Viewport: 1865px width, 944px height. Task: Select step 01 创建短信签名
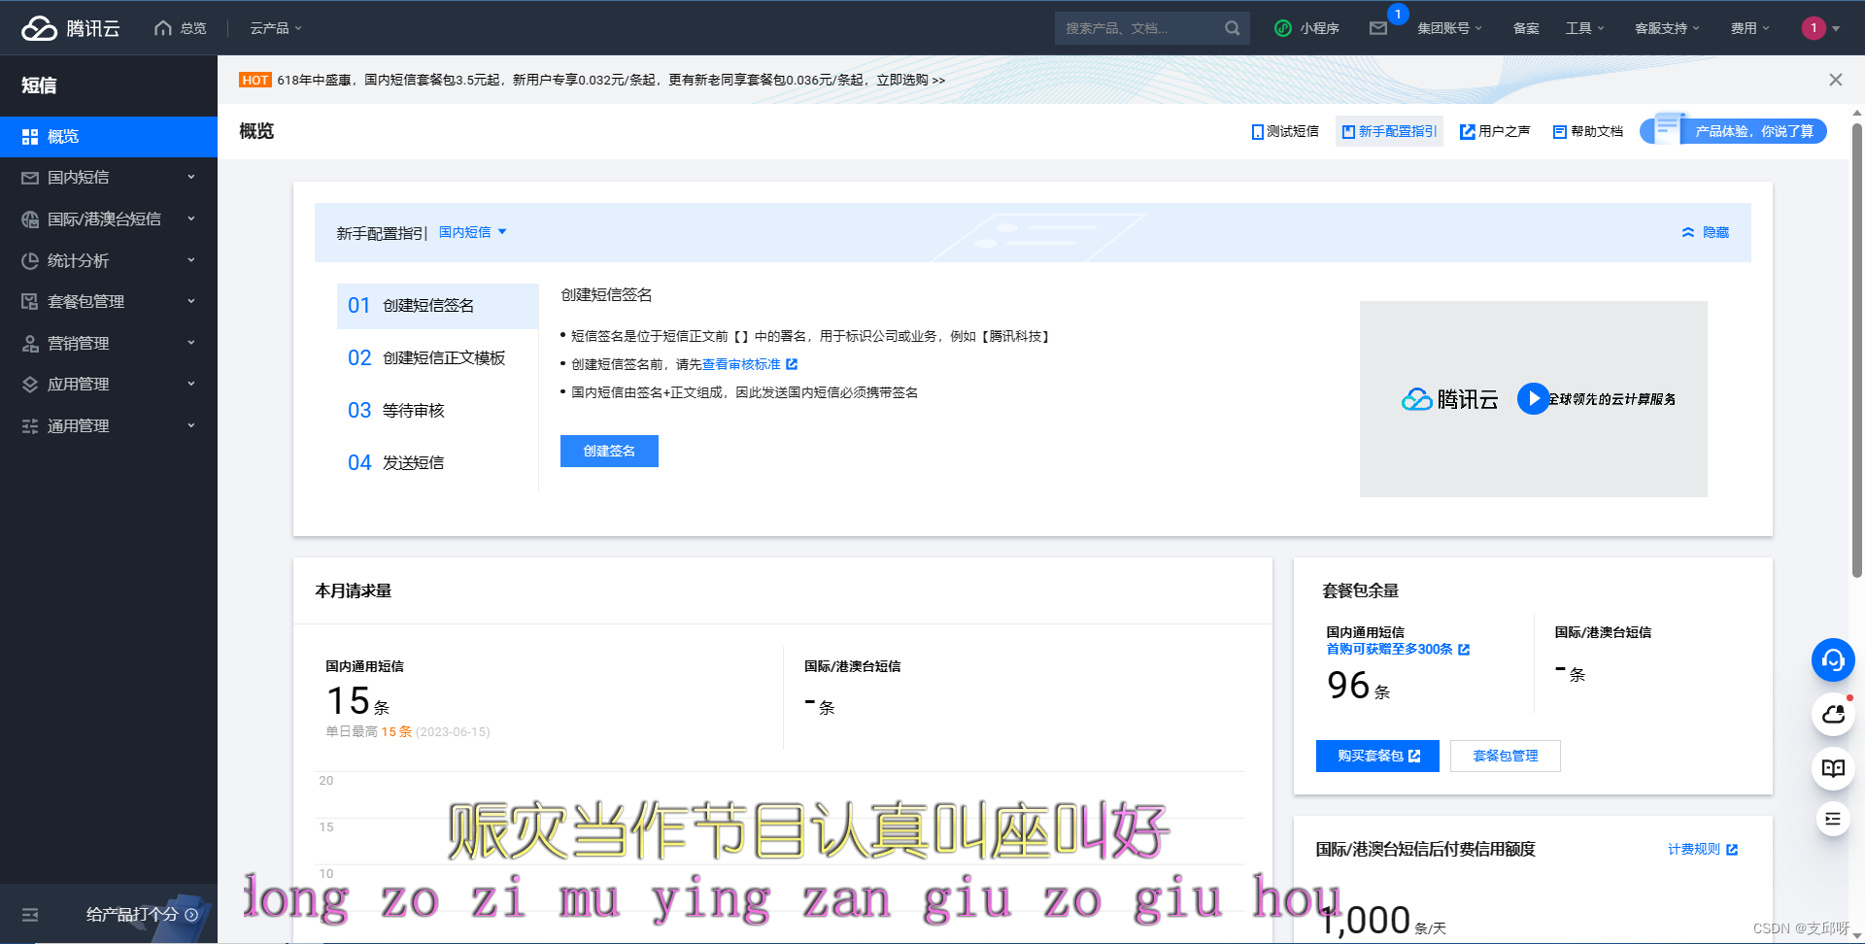(x=437, y=306)
